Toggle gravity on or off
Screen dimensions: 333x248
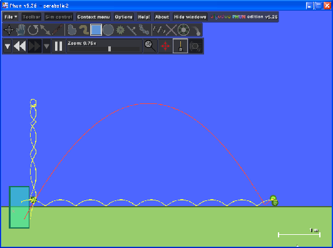(x=180, y=46)
